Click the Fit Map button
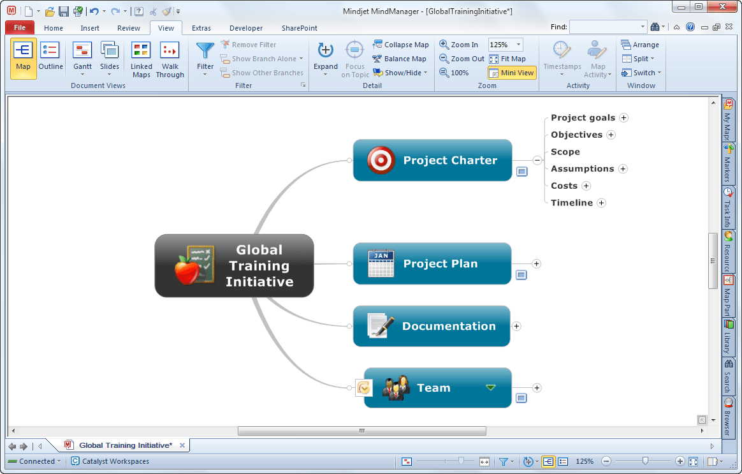Image resolution: width=742 pixels, height=474 pixels. point(507,58)
